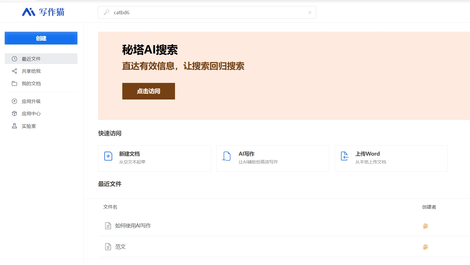Click the new document plus icon
Screen dimensions: 470x265
pos(108,156)
